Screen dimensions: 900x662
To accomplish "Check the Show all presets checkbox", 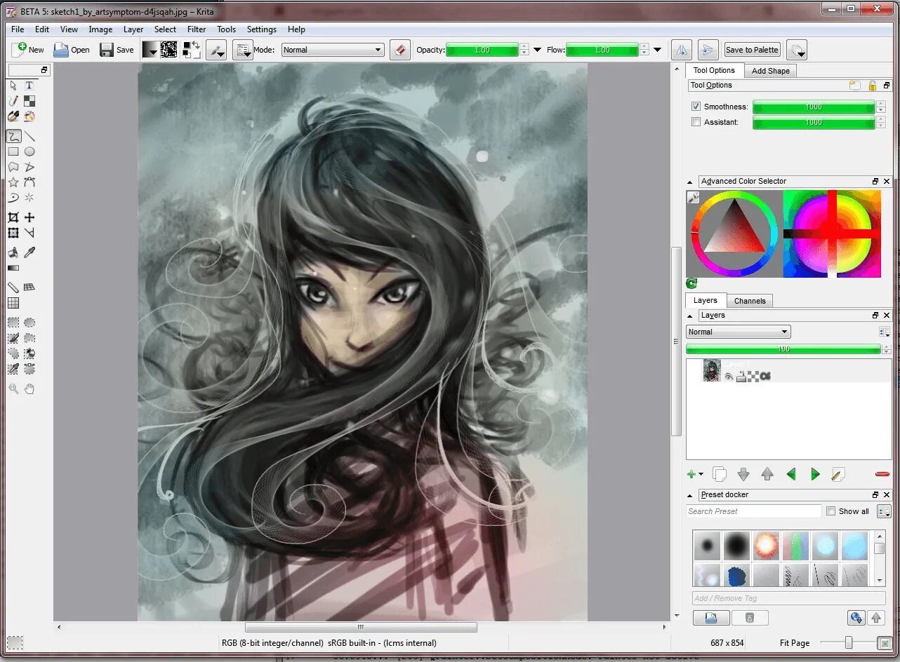I will [x=831, y=511].
